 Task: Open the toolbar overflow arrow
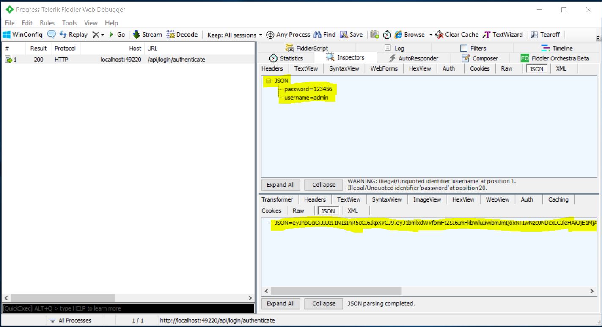[598, 38]
